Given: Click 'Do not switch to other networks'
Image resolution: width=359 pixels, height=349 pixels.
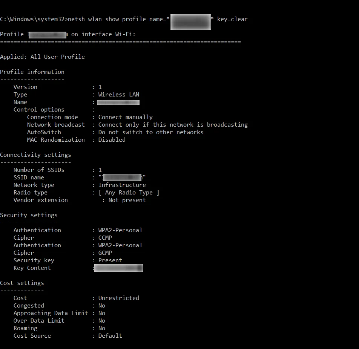Looking at the screenshot, I should point(151,132).
